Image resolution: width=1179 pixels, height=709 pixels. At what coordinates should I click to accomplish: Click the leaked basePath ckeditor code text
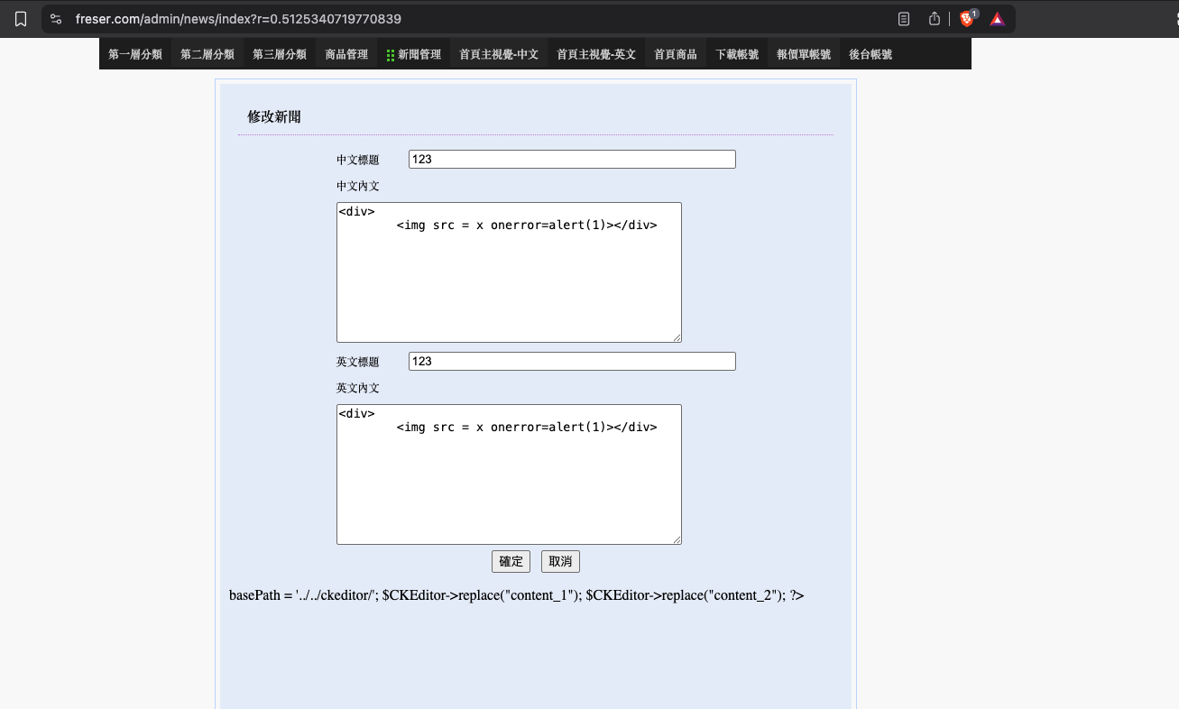pyautogui.click(x=517, y=595)
